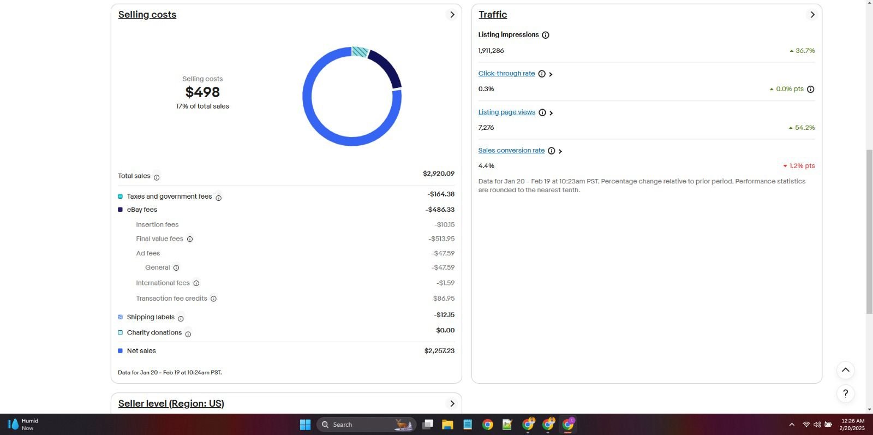This screenshot has width=873, height=435.
Task: Open info icon beside Charity donations
Action: pyautogui.click(x=188, y=334)
